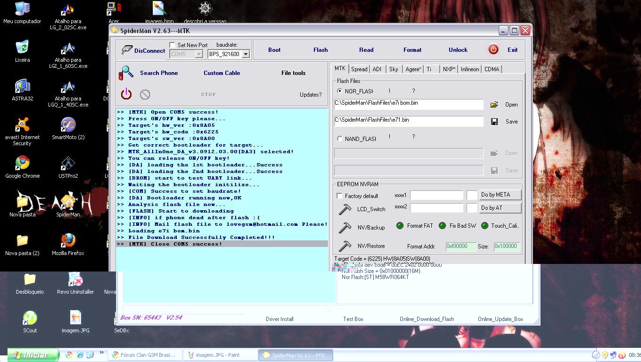641x362 pixels.
Task: Click the Driver Install link
Action: [x=279, y=319]
